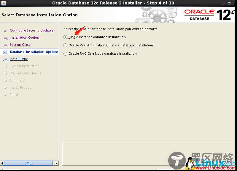This screenshot has width=237, height=171.
Task: Click the disabled Typical Installation step
Action: tap(25, 66)
